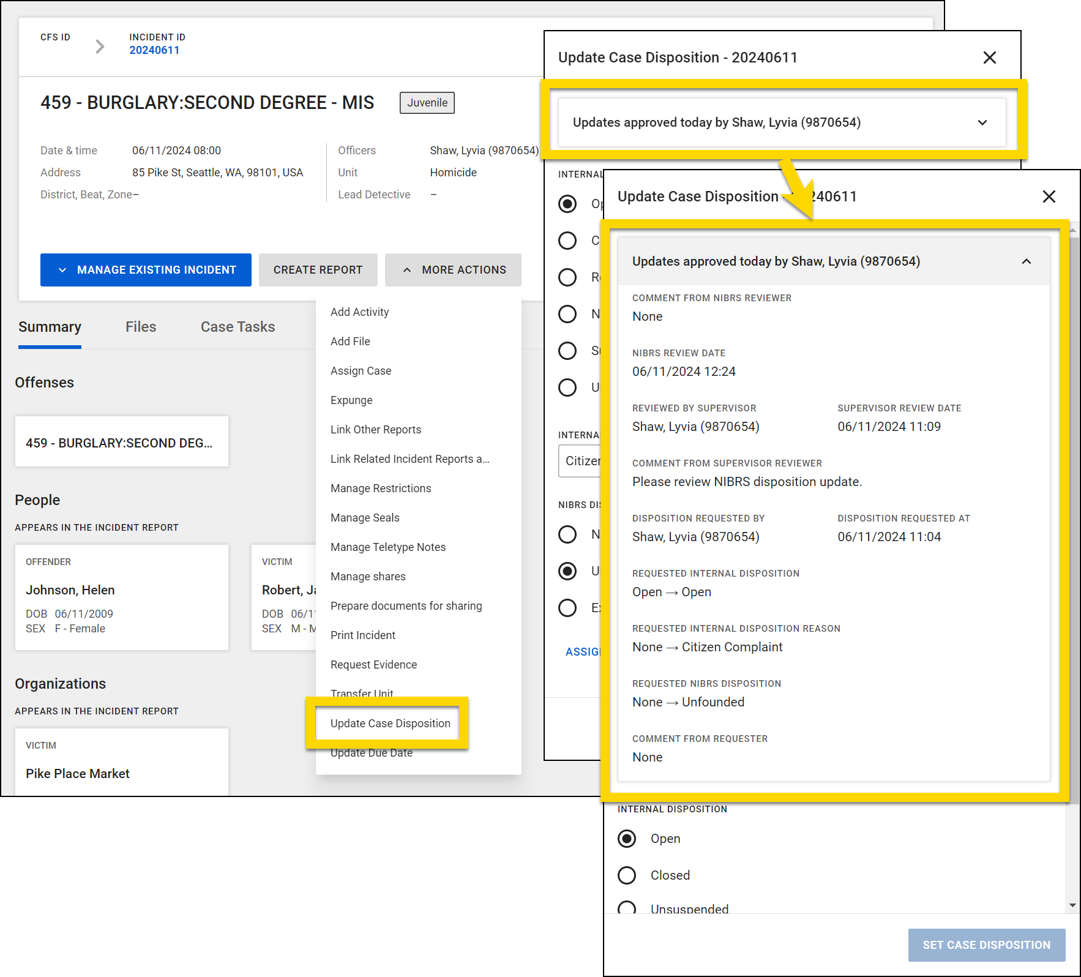The height and width of the screenshot is (977, 1081).
Task: Select 'Update Case Disposition' from the menu
Action: point(389,723)
